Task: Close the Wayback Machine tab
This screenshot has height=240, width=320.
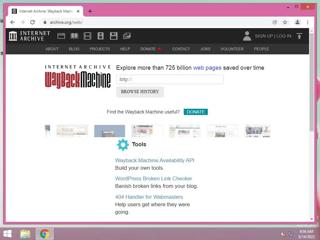Action: pos(78,11)
